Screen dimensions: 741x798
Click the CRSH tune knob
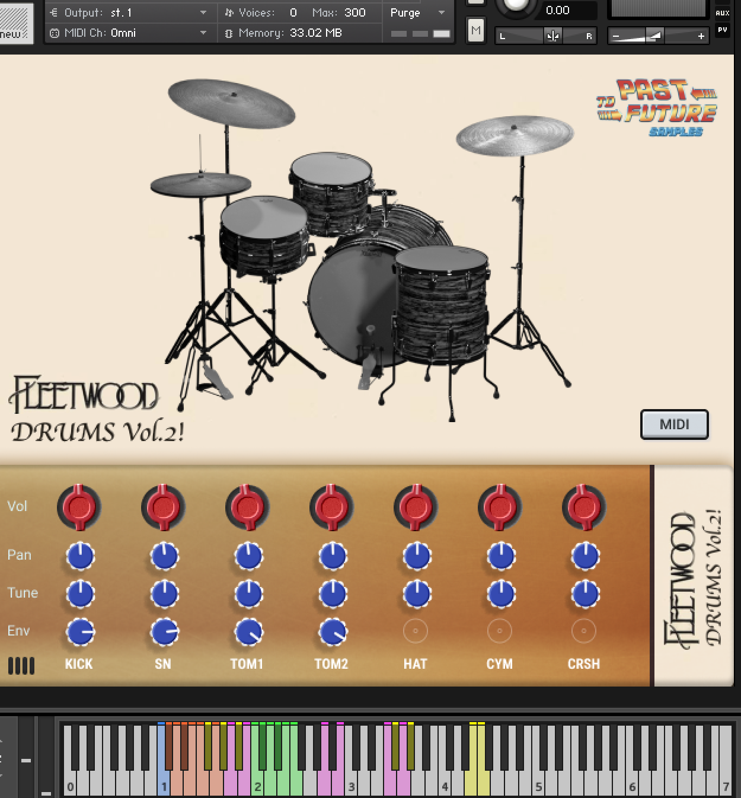point(585,594)
